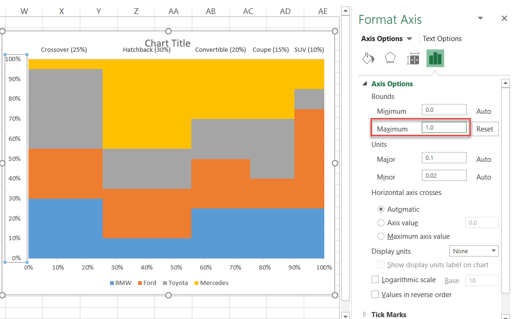Click the Maximum bound input field
Image resolution: width=517 pixels, height=319 pixels.
tap(444, 127)
